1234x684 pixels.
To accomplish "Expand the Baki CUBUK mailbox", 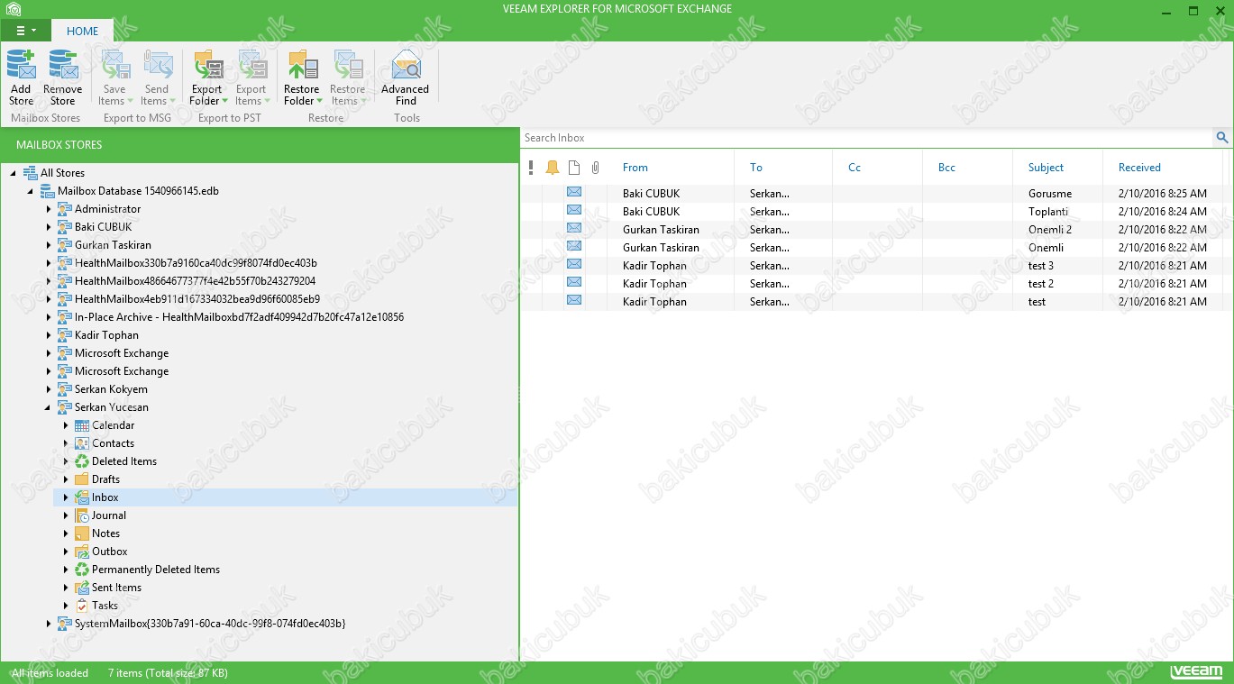I will tap(49, 227).
